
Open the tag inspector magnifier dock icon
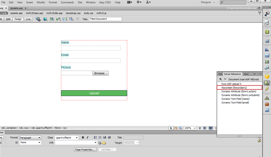click(267, 68)
